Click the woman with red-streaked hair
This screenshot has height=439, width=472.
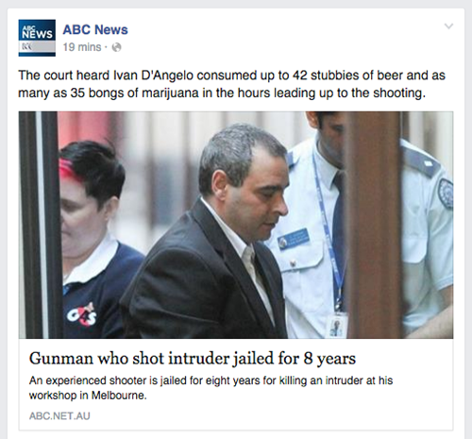pyautogui.click(x=92, y=239)
